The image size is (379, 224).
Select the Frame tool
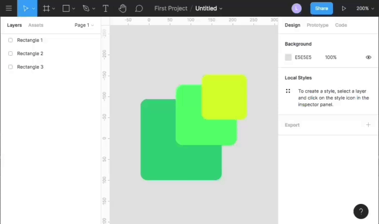click(x=47, y=8)
